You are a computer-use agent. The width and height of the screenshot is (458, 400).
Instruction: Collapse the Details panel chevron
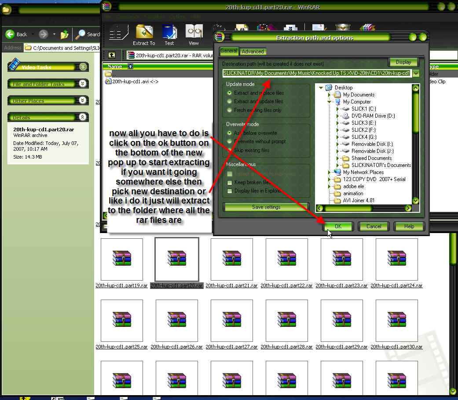pos(83,117)
